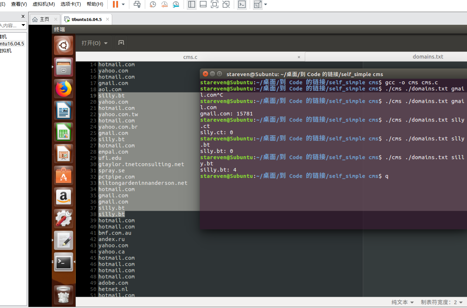The image size is (467, 308).
Task: Click line 22 yahoo.com.tw
Action: coord(118,114)
